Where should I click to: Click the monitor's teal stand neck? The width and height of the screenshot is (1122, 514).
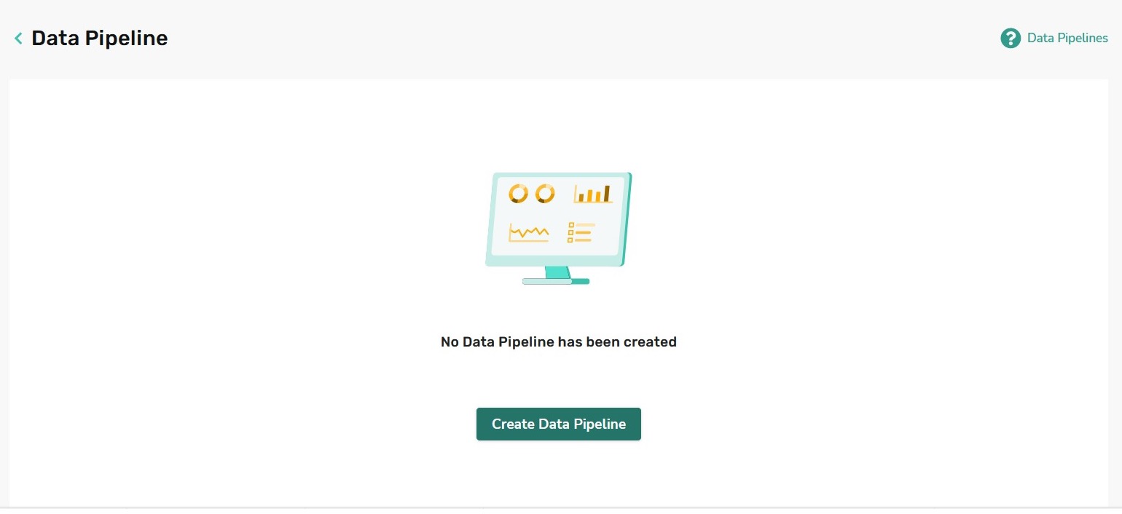coord(557,272)
